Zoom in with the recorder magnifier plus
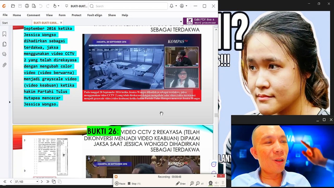 (192, 184)
